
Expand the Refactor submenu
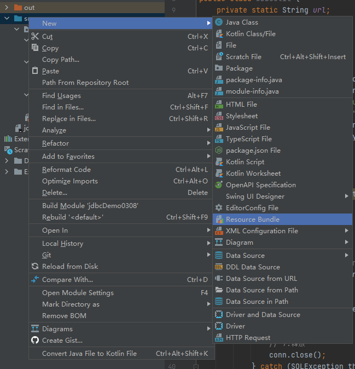pos(120,143)
